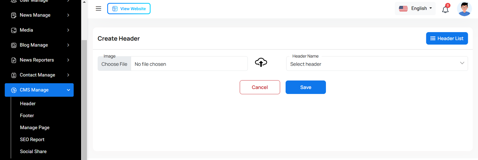Select the SEO Report menu item
The width and height of the screenshot is (478, 160).
32,139
